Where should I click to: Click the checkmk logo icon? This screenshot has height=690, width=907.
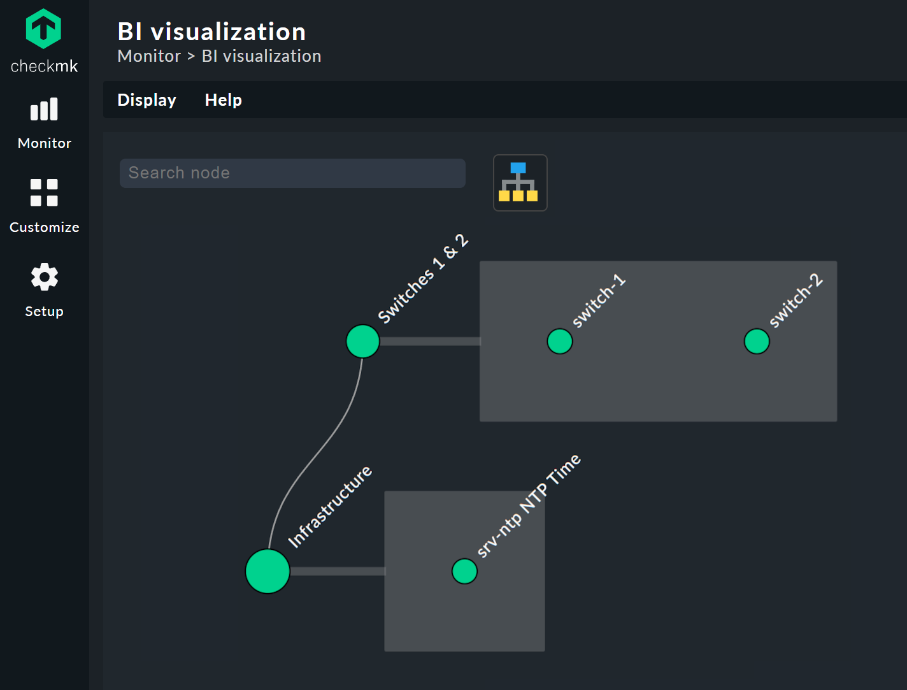[43, 28]
